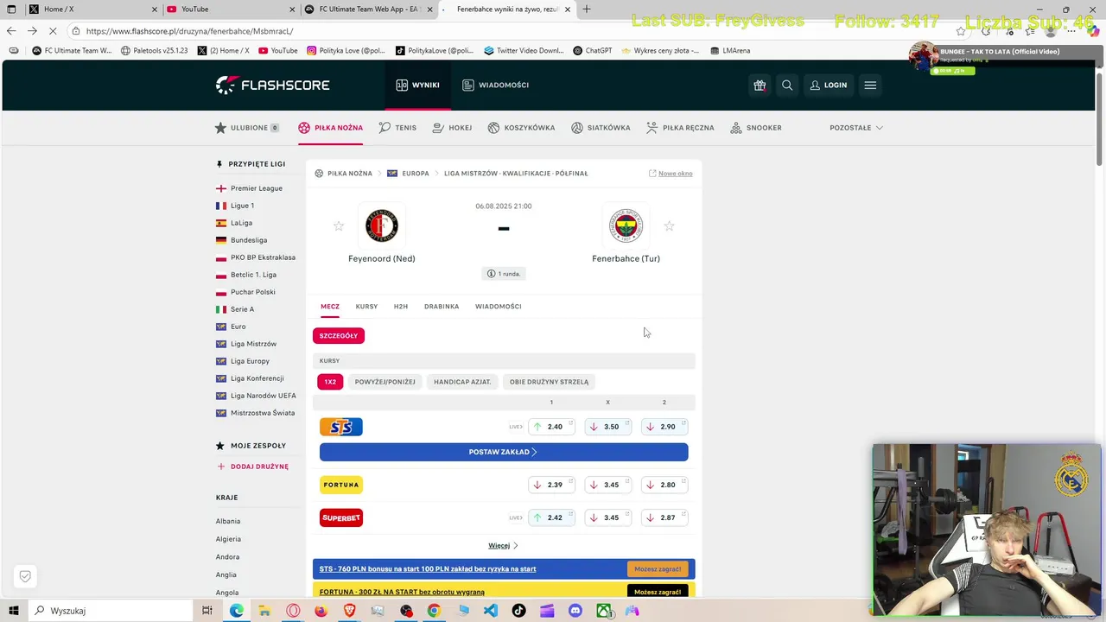Switch to the H2H match tab

coord(401,307)
